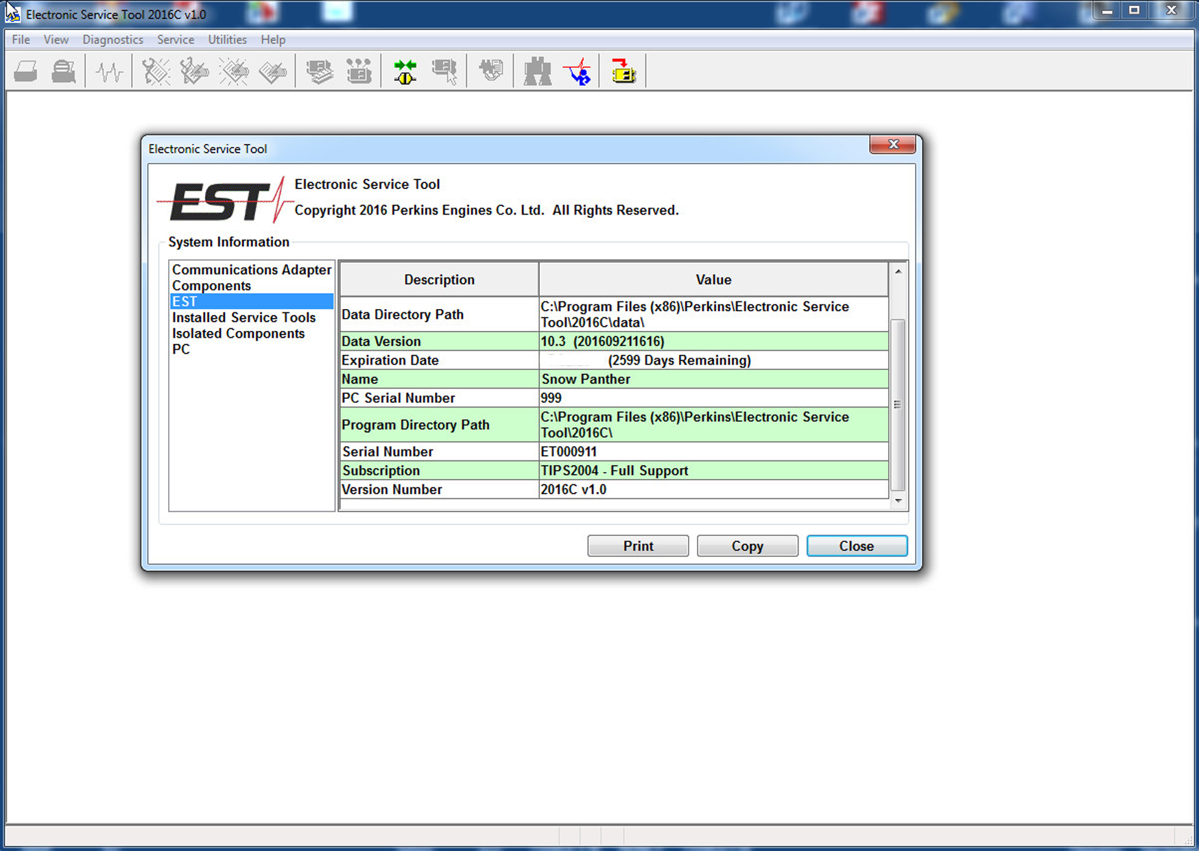Select Isolated Components in the list
This screenshot has width=1199, height=851.
238,334
